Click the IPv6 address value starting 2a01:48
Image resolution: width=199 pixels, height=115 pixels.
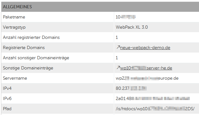click(153, 98)
